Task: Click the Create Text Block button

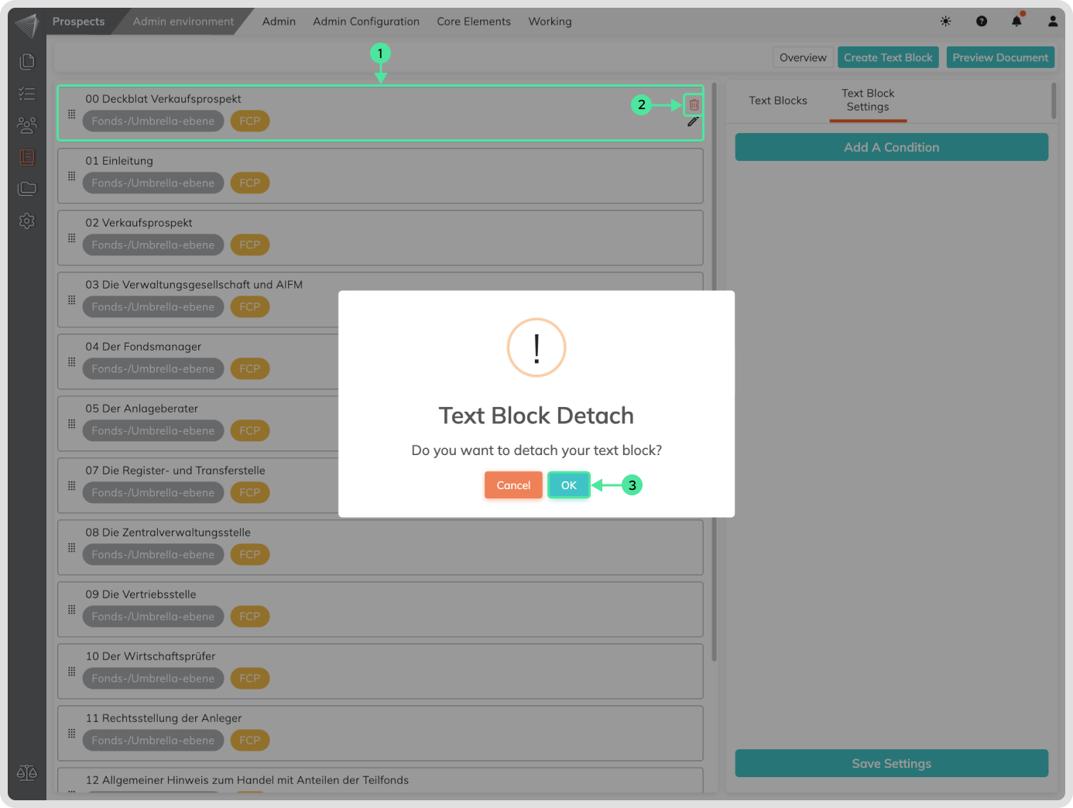Action: pos(888,58)
